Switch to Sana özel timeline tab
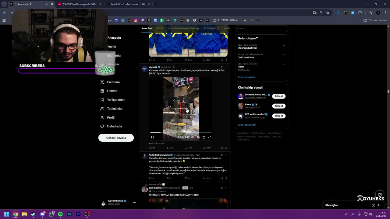Image resolution: width=390 pixels, height=219 pixels. tap(147, 28)
